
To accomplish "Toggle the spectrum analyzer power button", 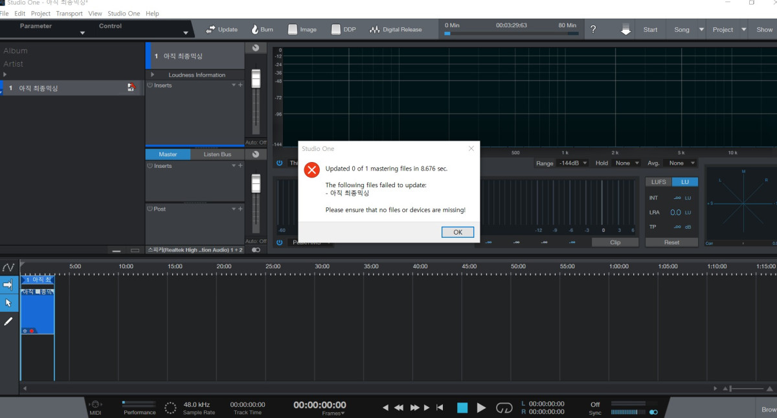I will 280,163.
